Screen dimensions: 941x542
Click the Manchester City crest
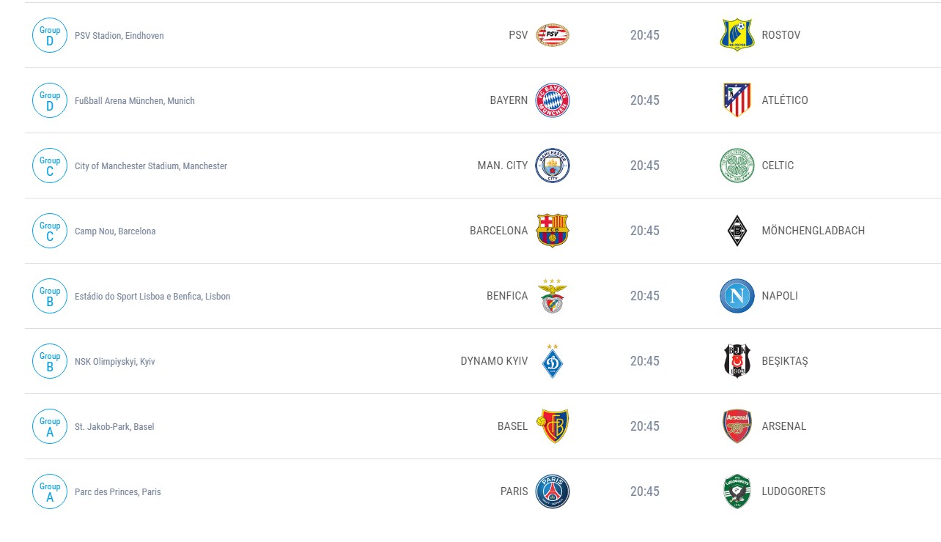553,165
